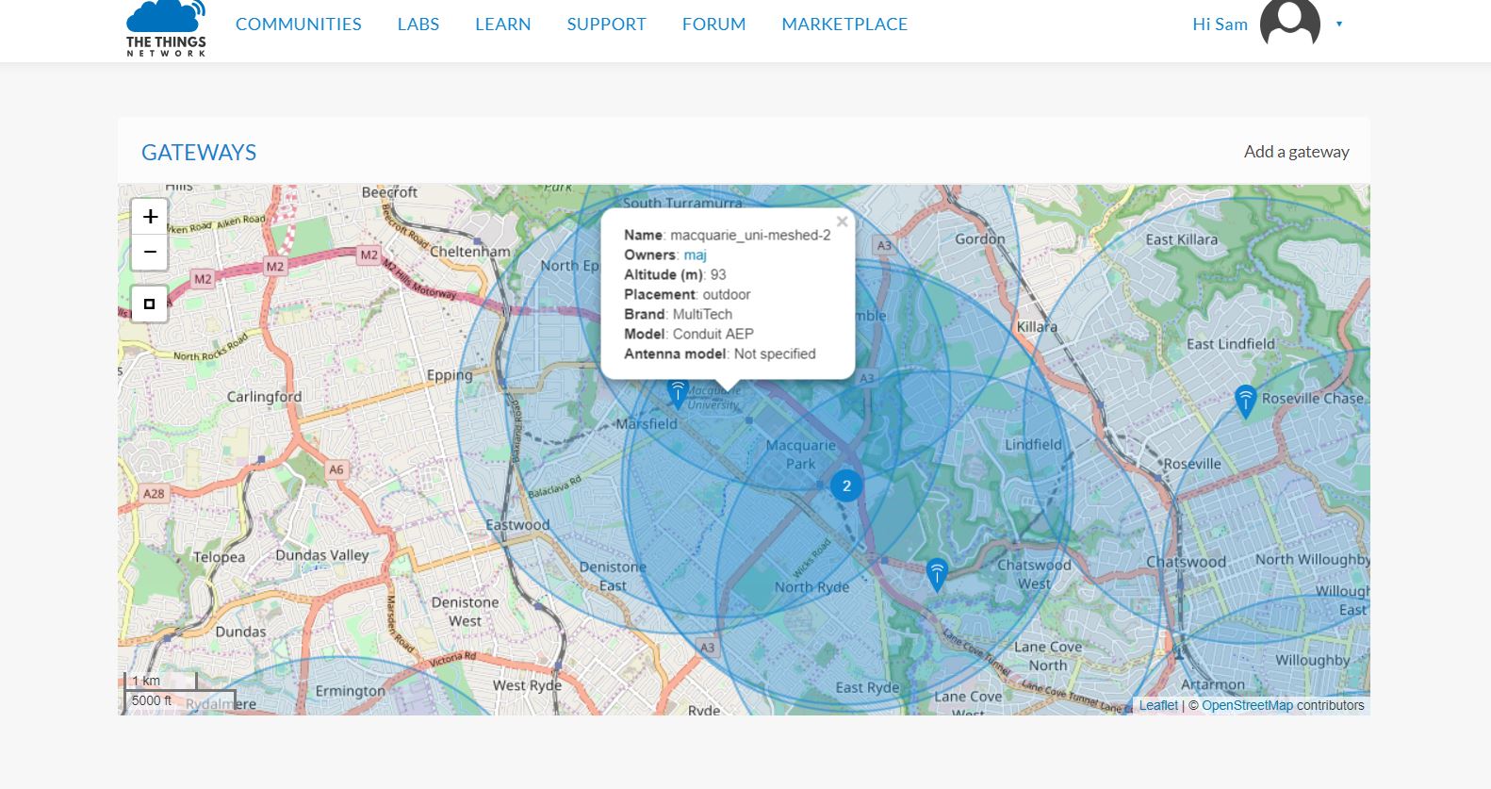Open the cluster marker showing 2 gateways
The width and height of the screenshot is (1491, 789).
(846, 485)
